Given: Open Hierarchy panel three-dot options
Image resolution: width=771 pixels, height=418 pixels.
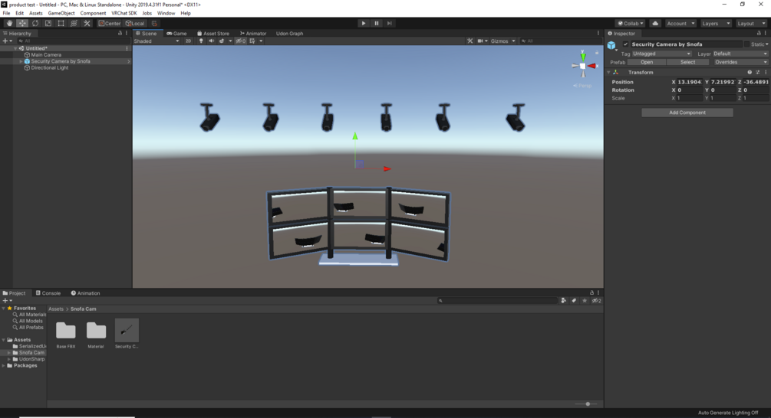Looking at the screenshot, I should point(127,34).
